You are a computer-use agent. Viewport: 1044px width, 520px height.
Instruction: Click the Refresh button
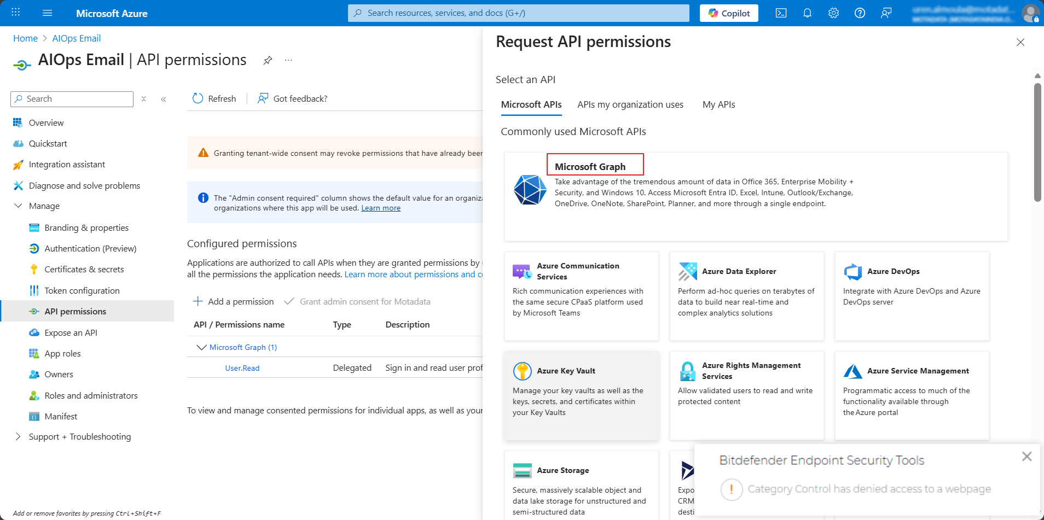(x=214, y=98)
